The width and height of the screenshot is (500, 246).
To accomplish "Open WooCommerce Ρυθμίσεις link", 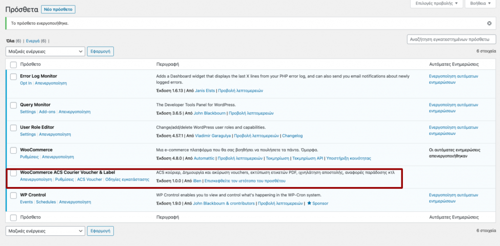I will pyautogui.click(x=29, y=157).
